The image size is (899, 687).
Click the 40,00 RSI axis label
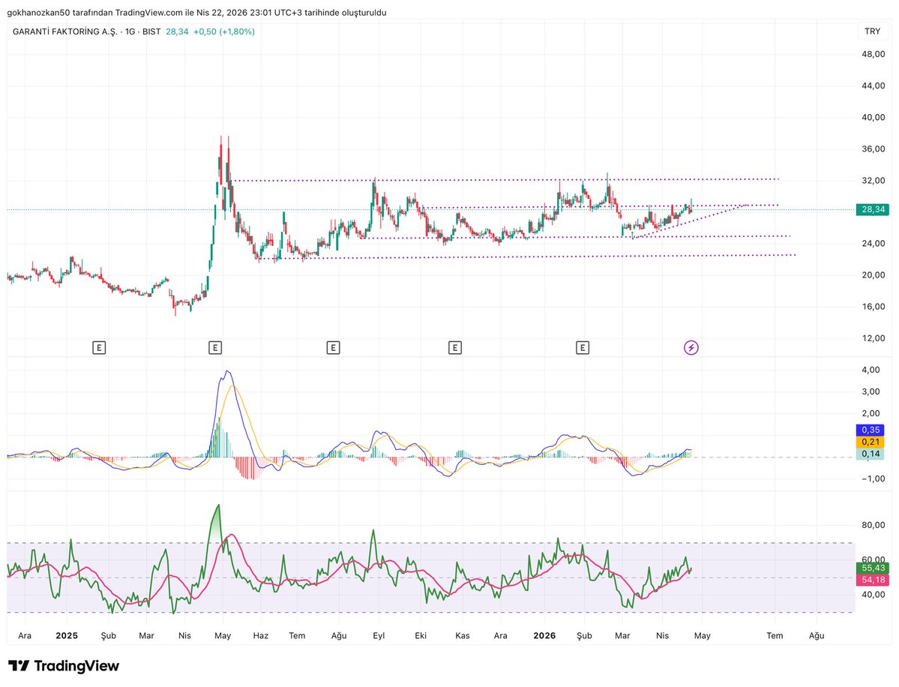pyautogui.click(x=874, y=594)
